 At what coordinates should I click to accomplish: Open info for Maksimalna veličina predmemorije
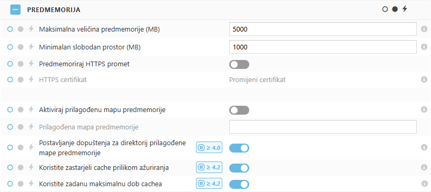[424, 29]
